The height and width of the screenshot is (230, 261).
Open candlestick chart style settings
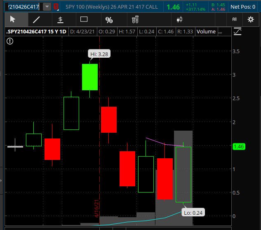179,19
